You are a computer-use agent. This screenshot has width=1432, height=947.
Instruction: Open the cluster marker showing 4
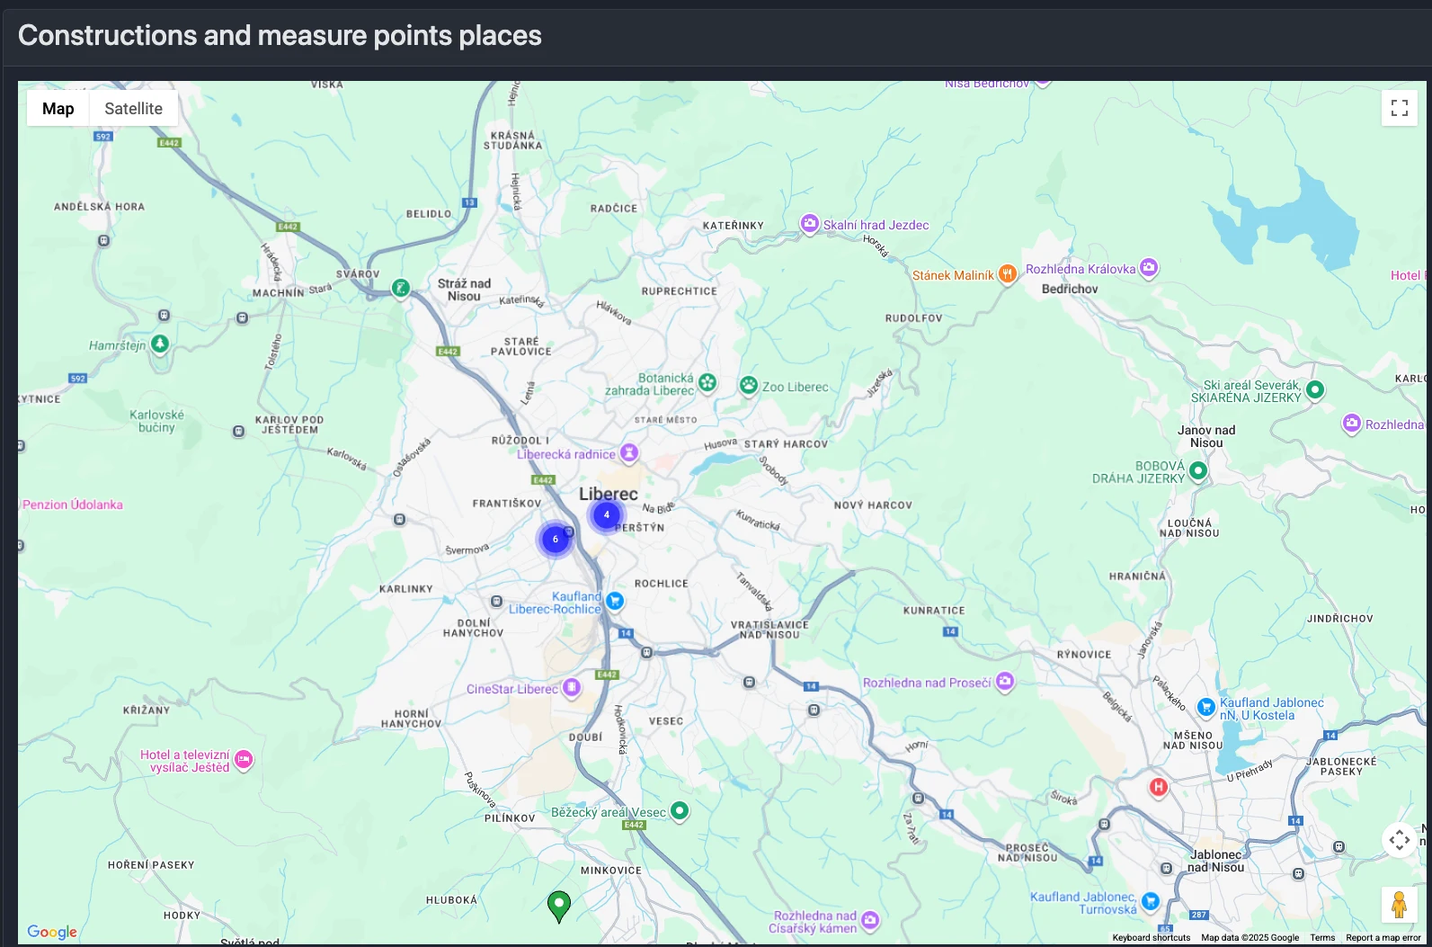pos(607,515)
